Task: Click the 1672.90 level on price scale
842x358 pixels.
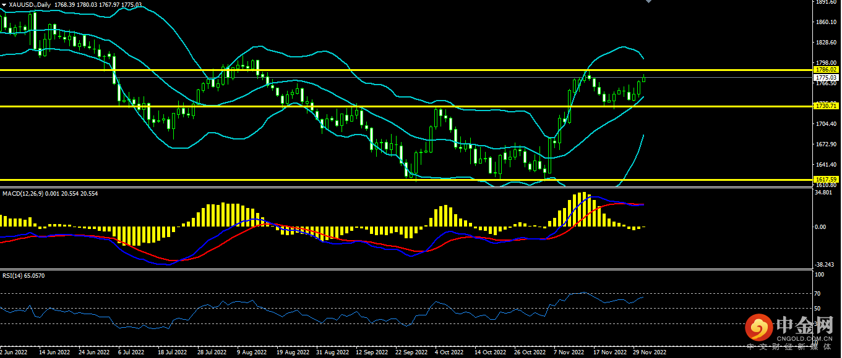Action: point(826,144)
